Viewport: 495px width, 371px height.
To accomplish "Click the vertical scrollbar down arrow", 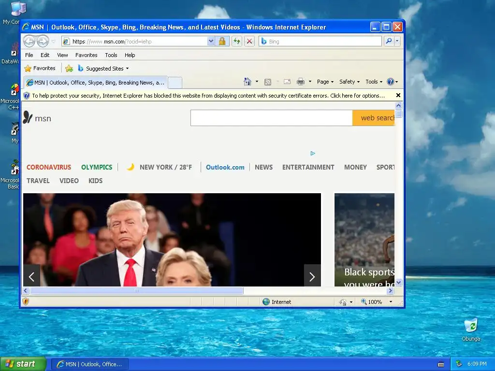I will pyautogui.click(x=398, y=283).
